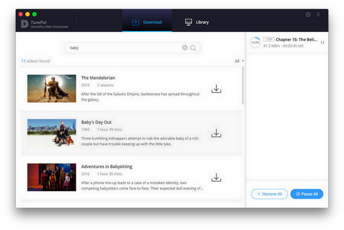Click the '11 videos found' label
Viewport: 344px width, 230px height.
pos(35,61)
